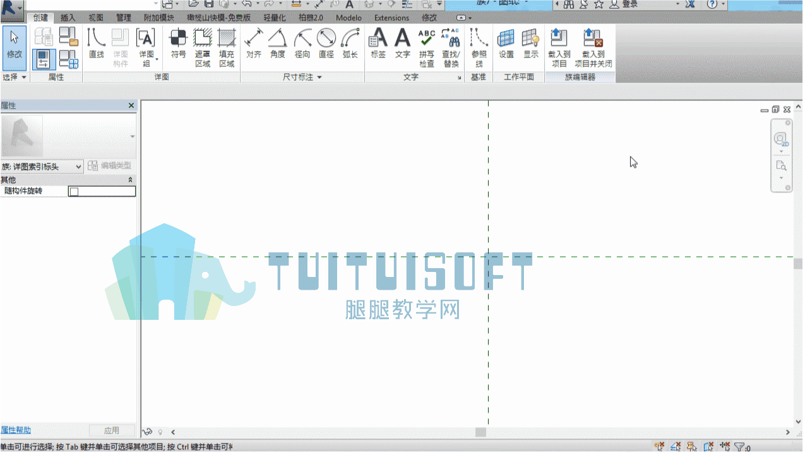
Task: Collapse the 其他 properties group
Action: tap(131, 180)
